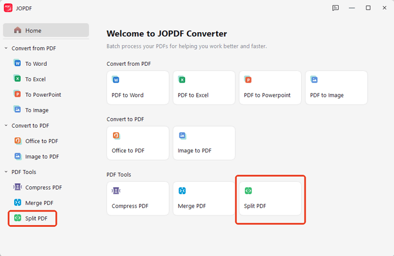The image size is (394, 256).
Task: Open the feedback message icon in title bar
Action: pyautogui.click(x=335, y=8)
